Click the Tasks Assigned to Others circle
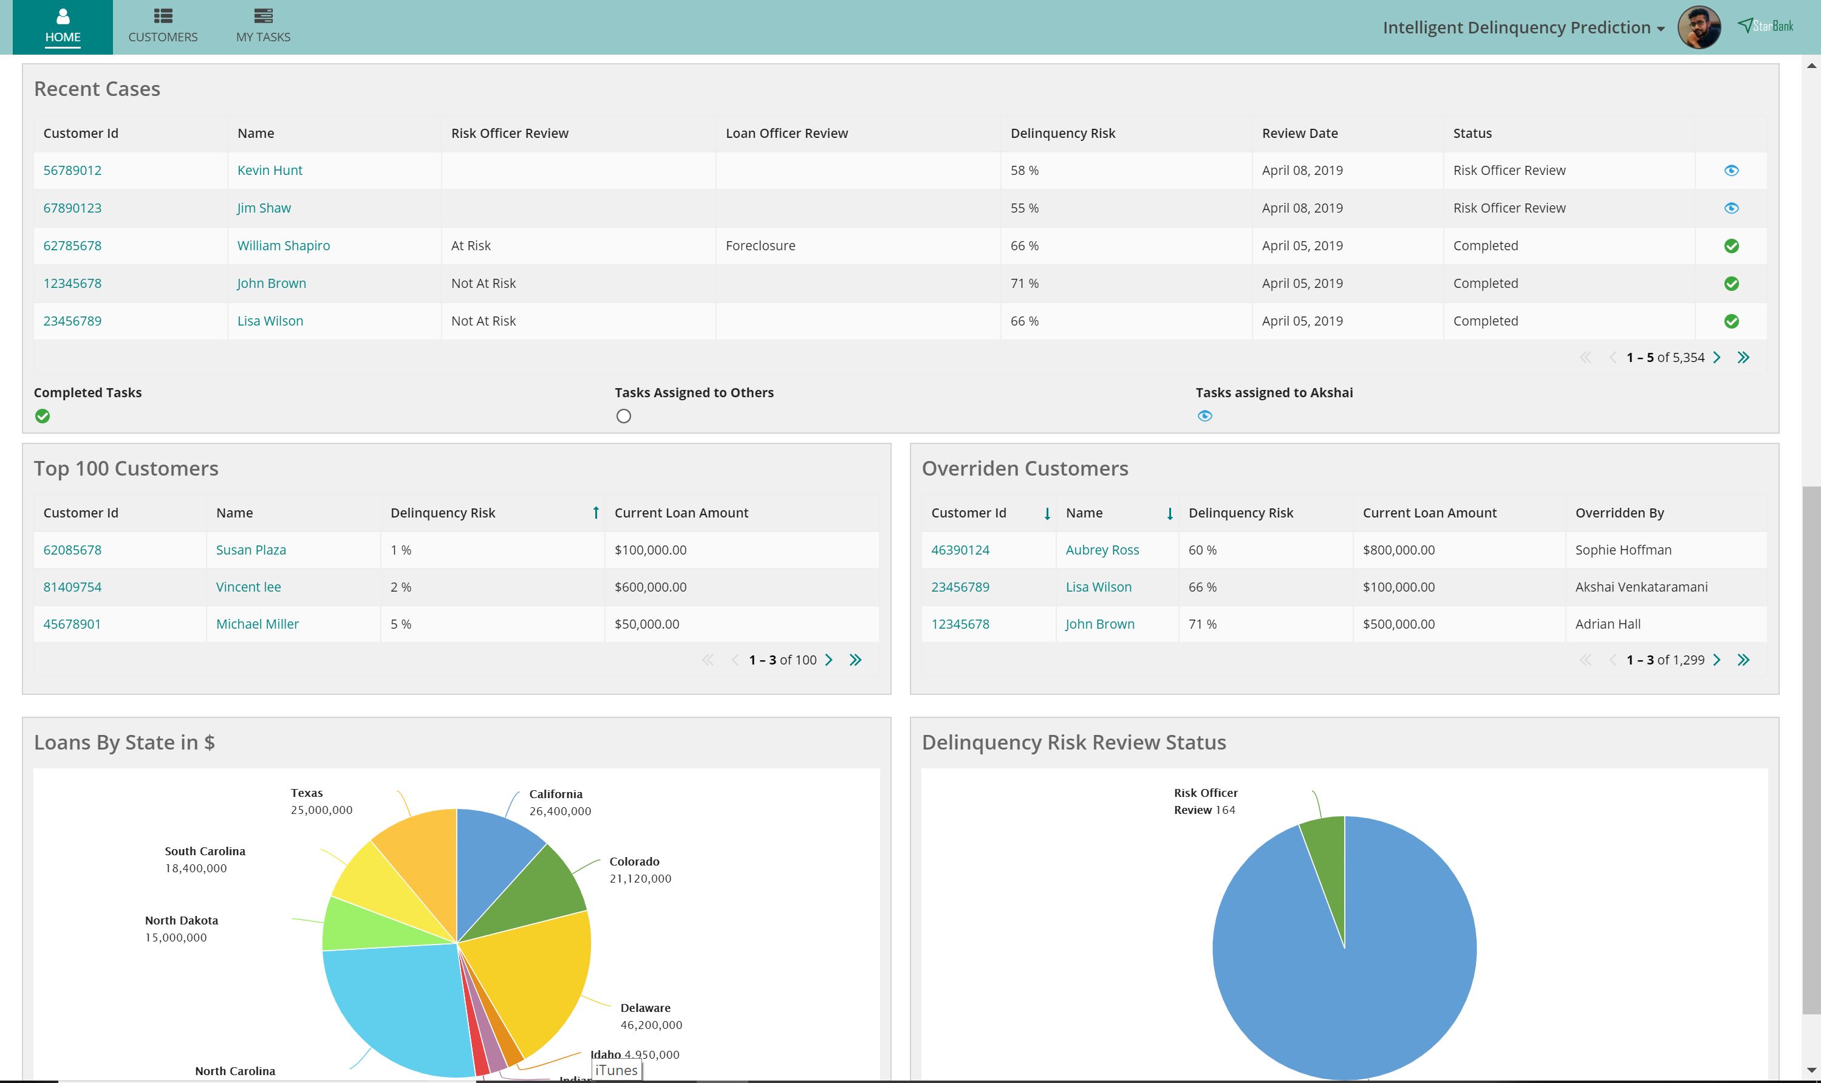This screenshot has height=1083, width=1821. click(623, 416)
